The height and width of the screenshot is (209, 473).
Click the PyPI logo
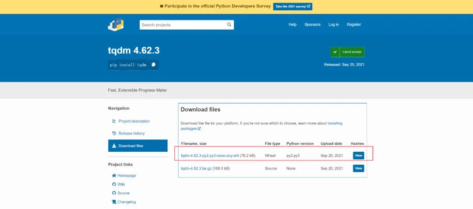[116, 24]
